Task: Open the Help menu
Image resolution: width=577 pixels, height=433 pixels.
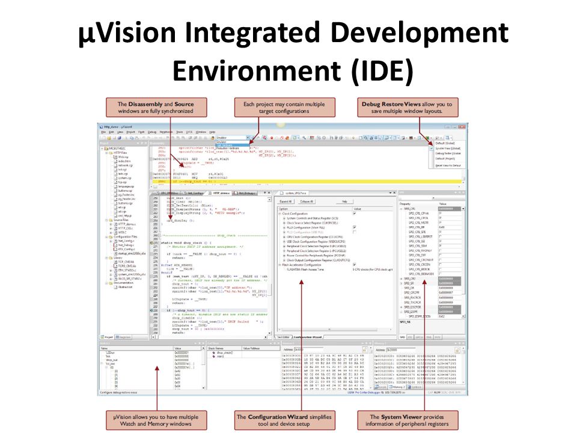Action: point(212,132)
